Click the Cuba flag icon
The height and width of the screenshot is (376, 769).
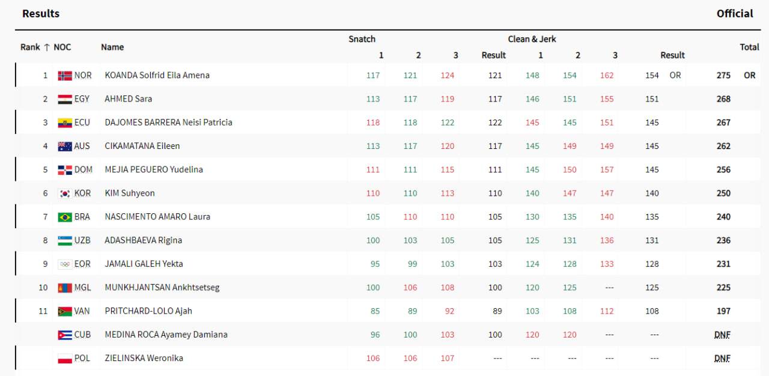tap(65, 335)
